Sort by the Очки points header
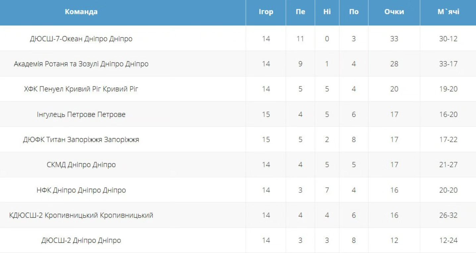The width and height of the screenshot is (476, 253). point(394,12)
